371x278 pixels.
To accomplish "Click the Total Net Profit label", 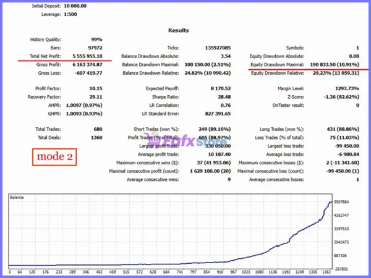I will coord(45,56).
